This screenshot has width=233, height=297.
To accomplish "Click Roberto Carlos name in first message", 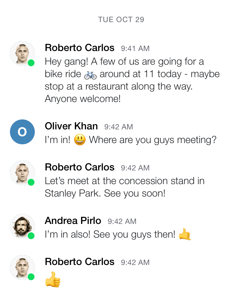I will tap(80, 48).
